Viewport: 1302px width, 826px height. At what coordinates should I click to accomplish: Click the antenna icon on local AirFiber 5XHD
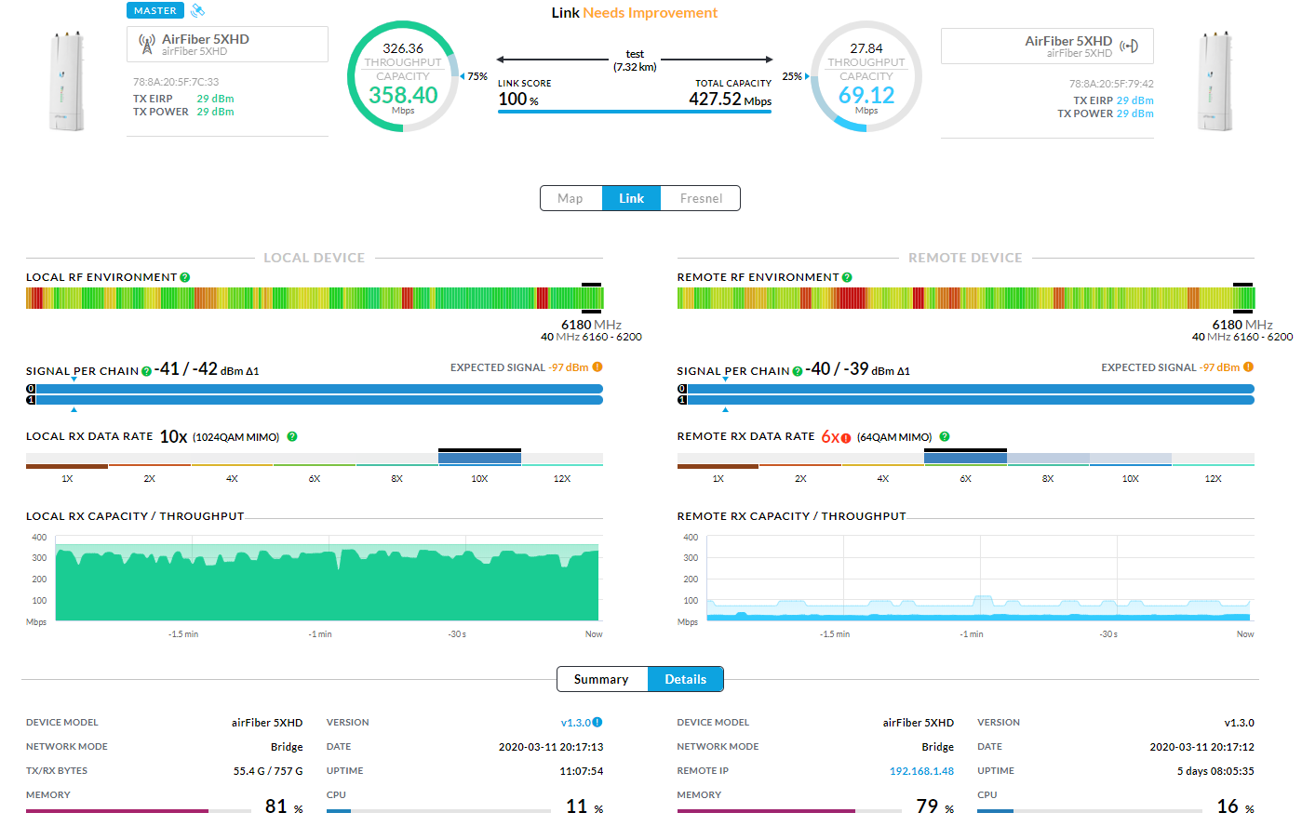tap(146, 44)
